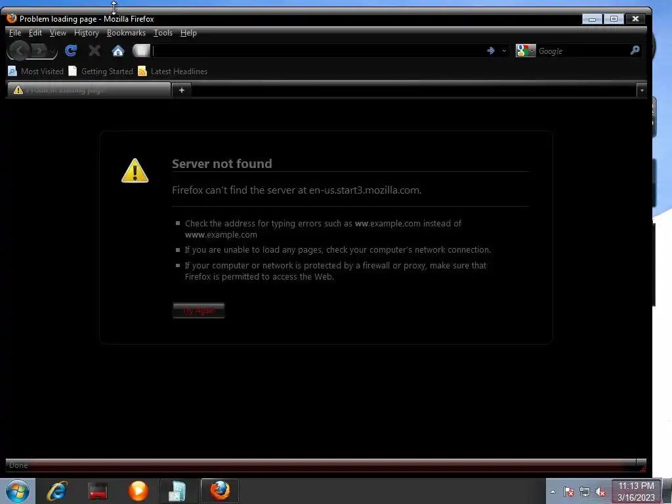The width and height of the screenshot is (672, 504).
Task: Select the Problem loading page tab
Action: coord(89,90)
